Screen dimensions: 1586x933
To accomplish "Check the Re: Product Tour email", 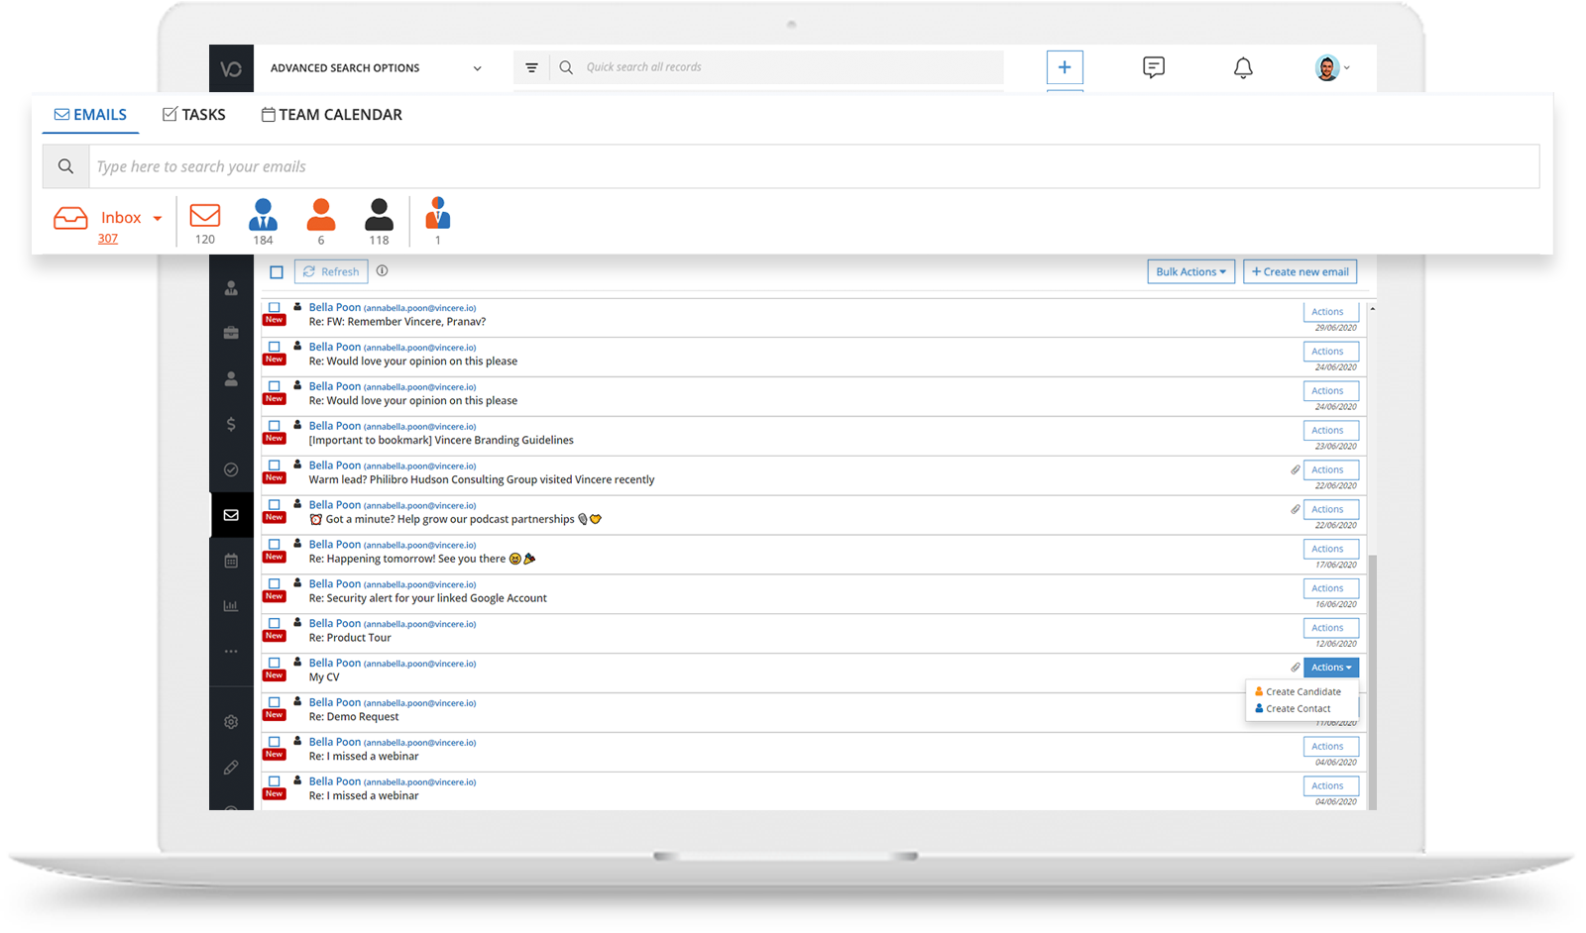I will click(275, 624).
